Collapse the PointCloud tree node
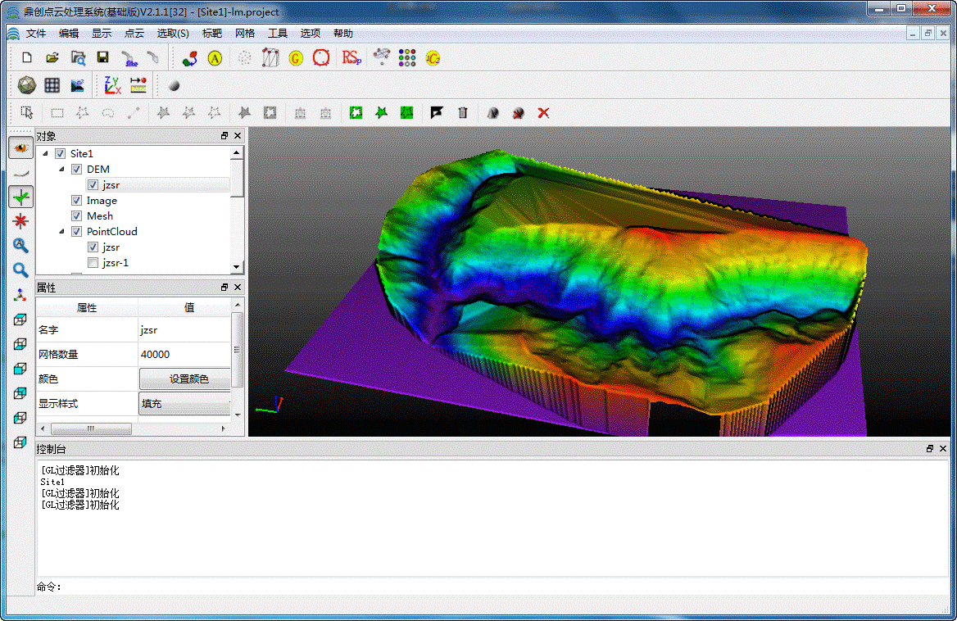Viewport: 957px width, 621px height. (x=61, y=232)
